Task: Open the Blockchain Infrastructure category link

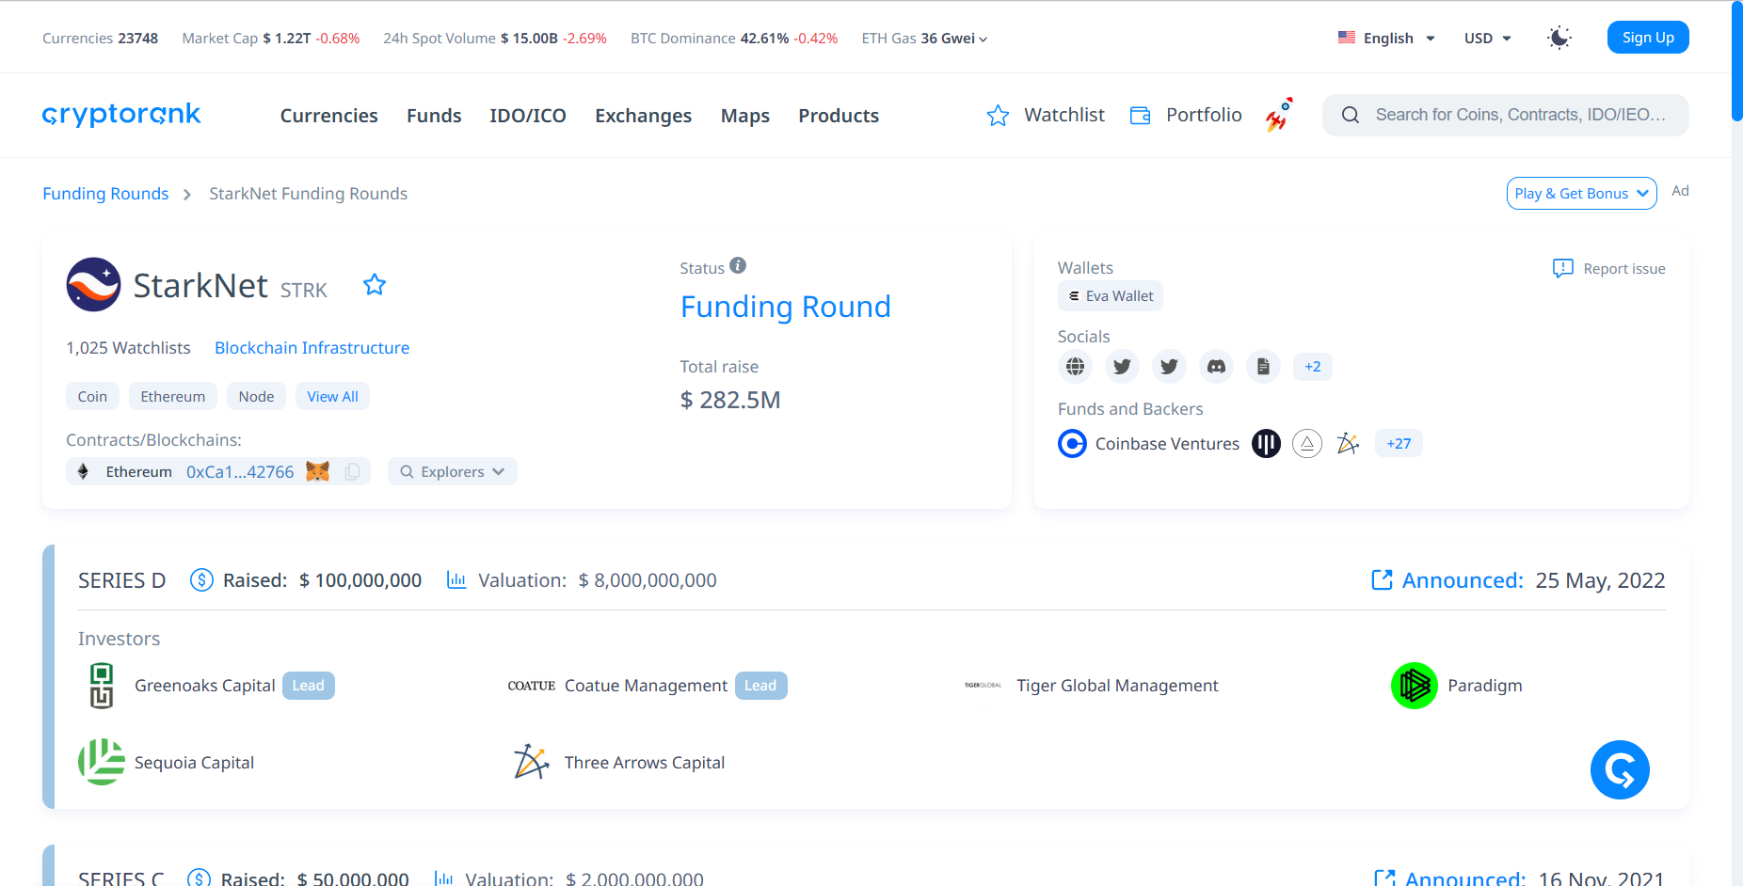Action: (312, 347)
